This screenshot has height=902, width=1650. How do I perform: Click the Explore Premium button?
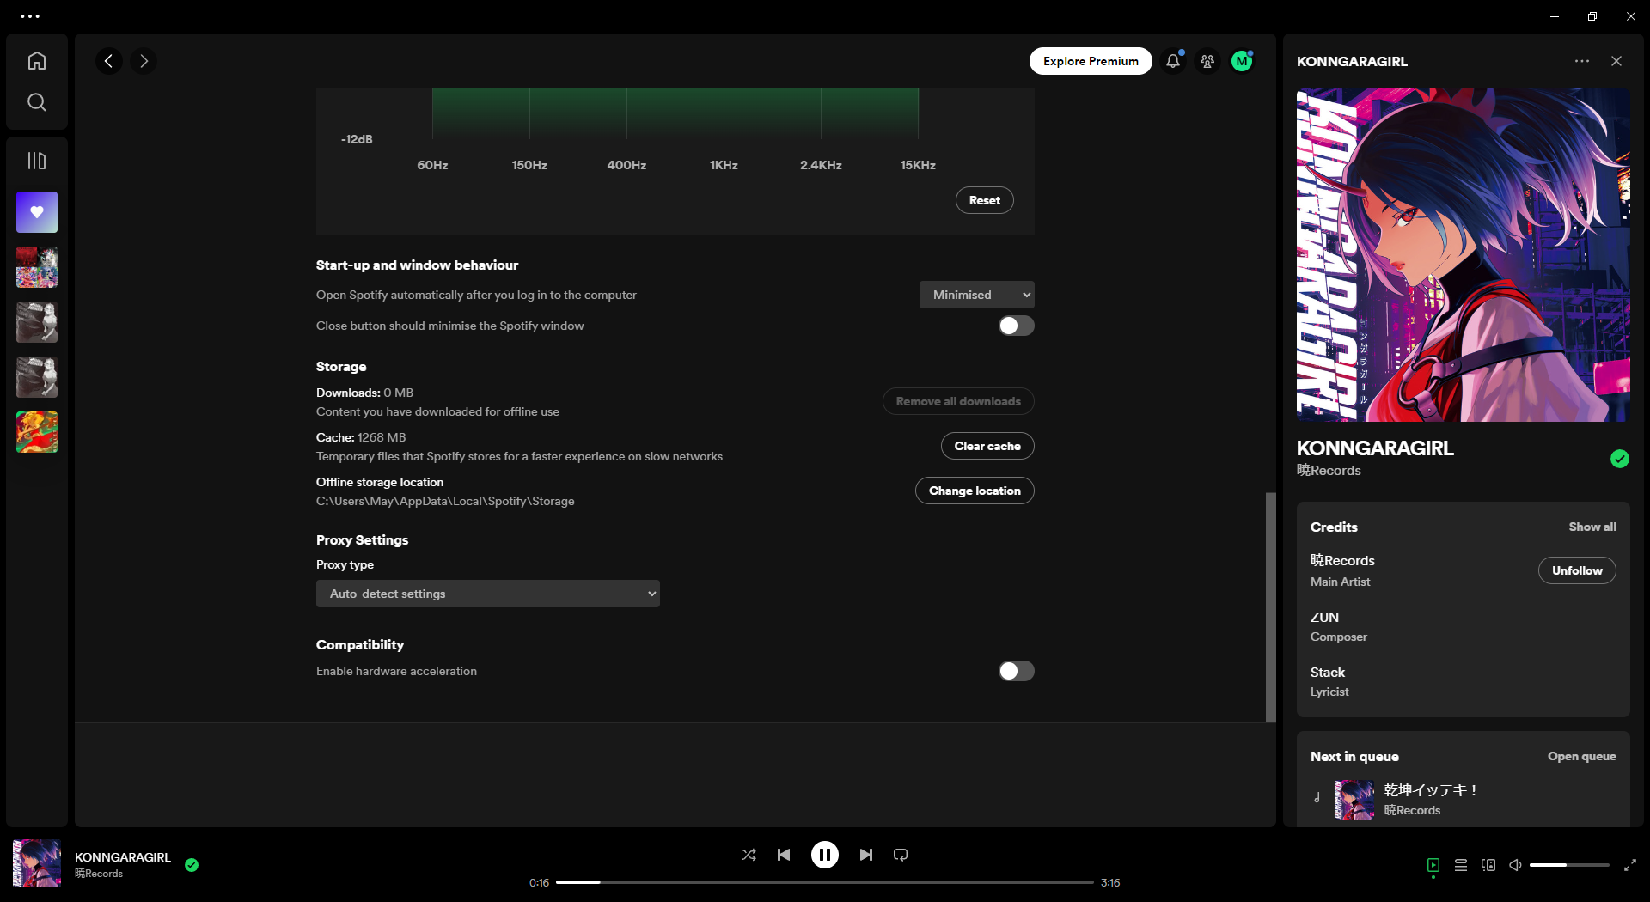[x=1091, y=61]
